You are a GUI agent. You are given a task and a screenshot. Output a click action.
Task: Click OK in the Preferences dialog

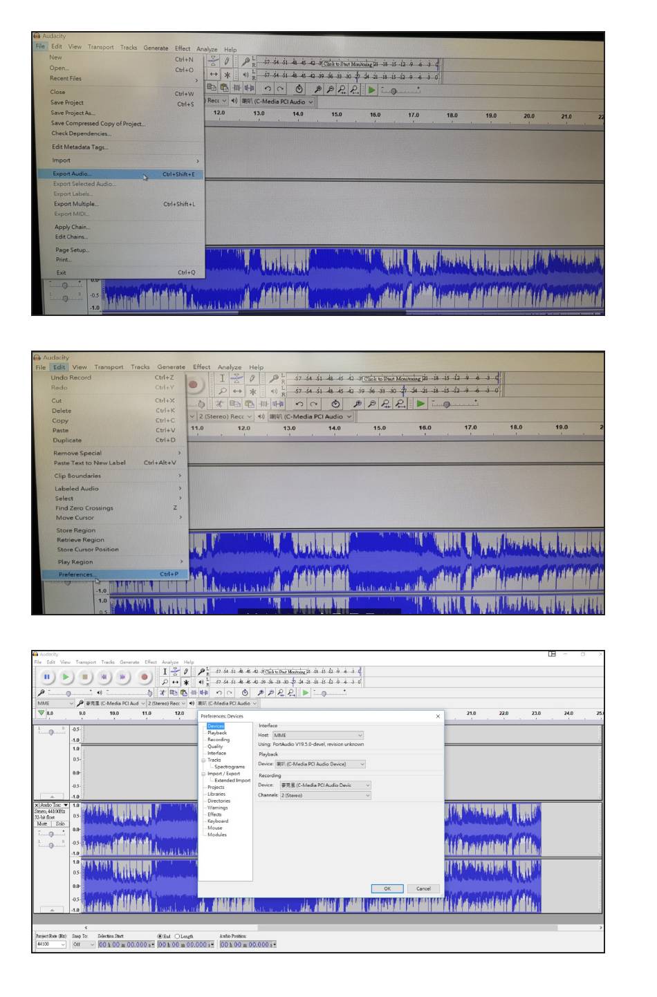[387, 888]
